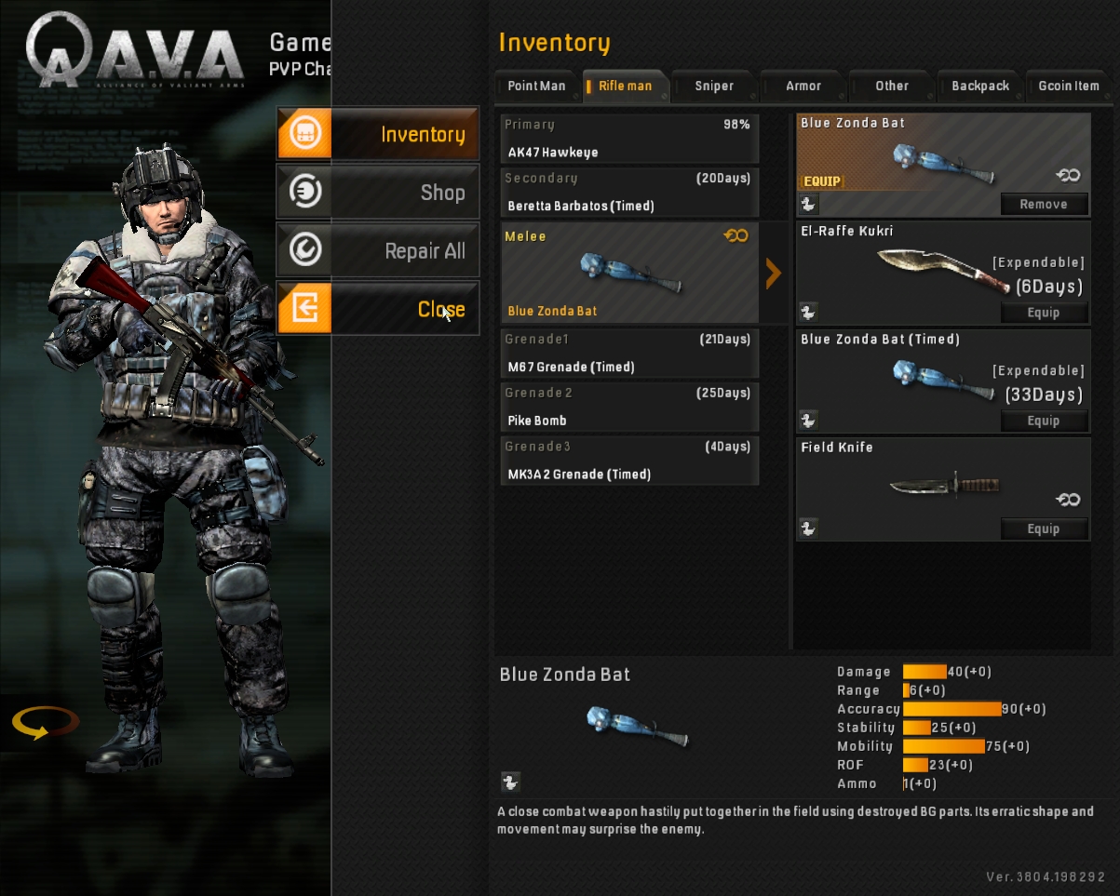Click the small icon in item details panel
1120x896 pixels.
click(x=510, y=782)
